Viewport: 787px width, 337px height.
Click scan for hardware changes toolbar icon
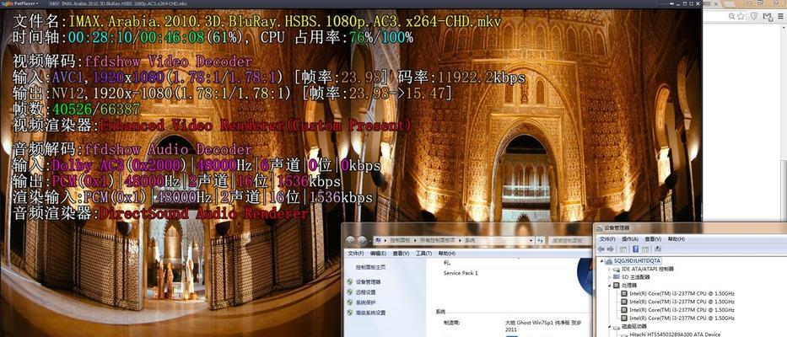click(658, 249)
